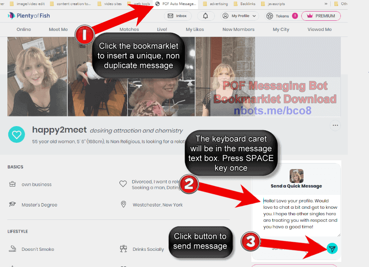Like the profile with heart button

point(17,134)
